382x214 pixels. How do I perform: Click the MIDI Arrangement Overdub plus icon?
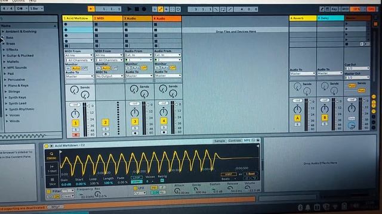[155, 10]
